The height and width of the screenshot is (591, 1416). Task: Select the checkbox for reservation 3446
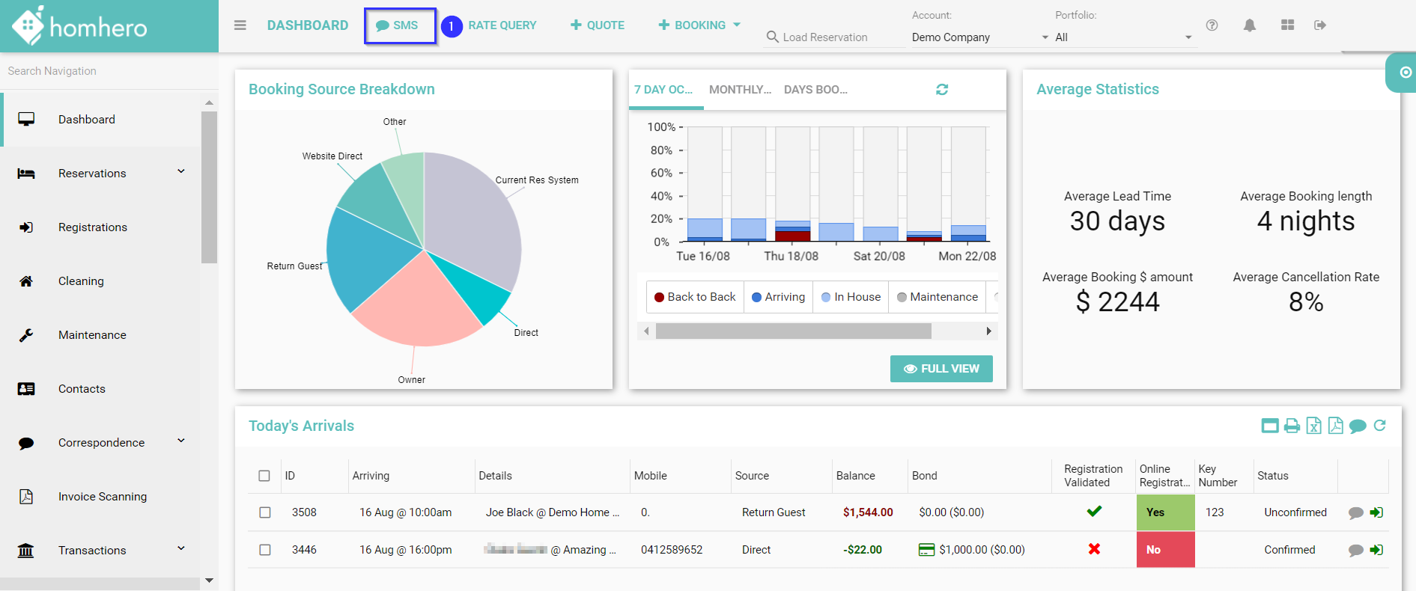click(x=264, y=550)
